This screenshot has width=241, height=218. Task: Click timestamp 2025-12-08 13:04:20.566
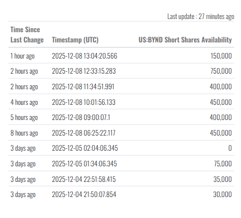pos(85,56)
